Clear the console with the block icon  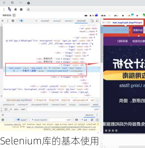point(92,120)
